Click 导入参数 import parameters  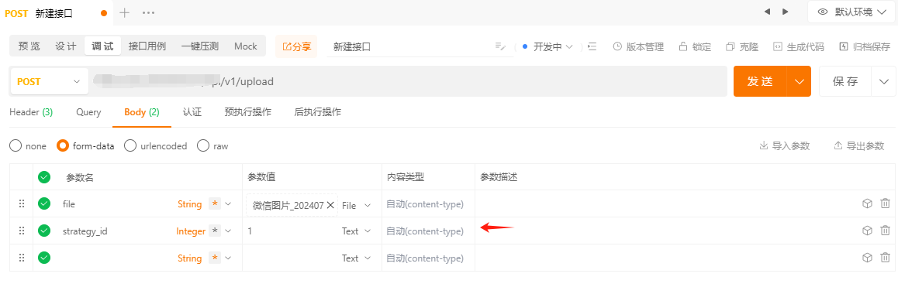point(785,145)
